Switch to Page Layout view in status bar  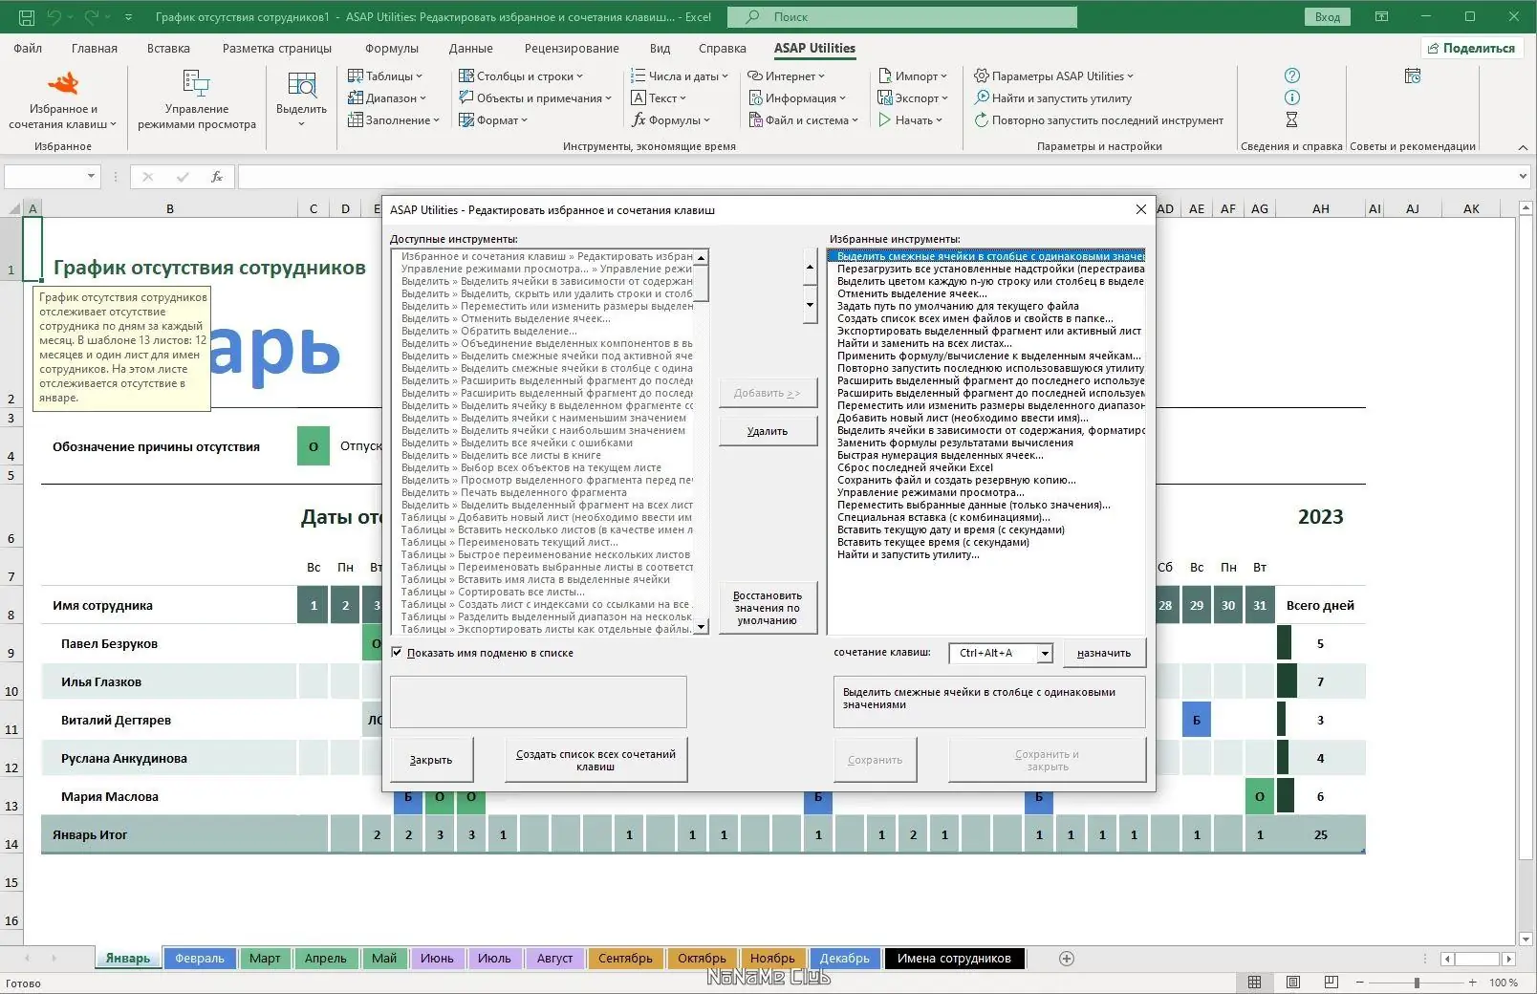pyautogui.click(x=1292, y=983)
